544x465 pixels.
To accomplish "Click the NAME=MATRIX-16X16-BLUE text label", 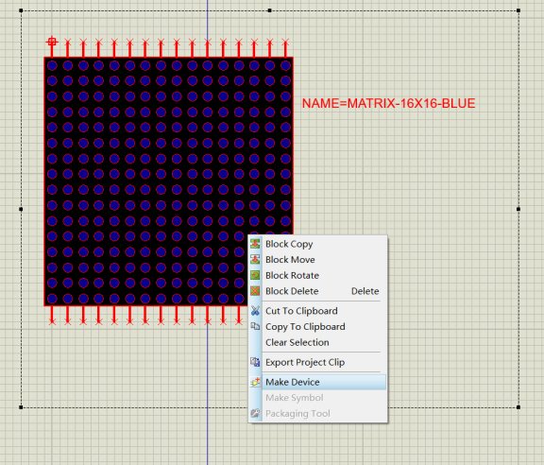I will [388, 103].
